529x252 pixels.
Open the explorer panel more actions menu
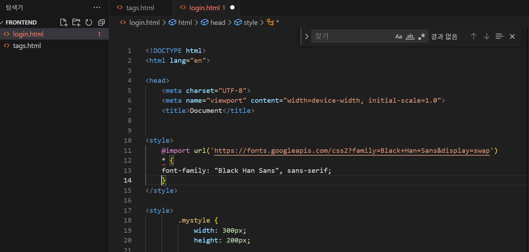click(97, 7)
